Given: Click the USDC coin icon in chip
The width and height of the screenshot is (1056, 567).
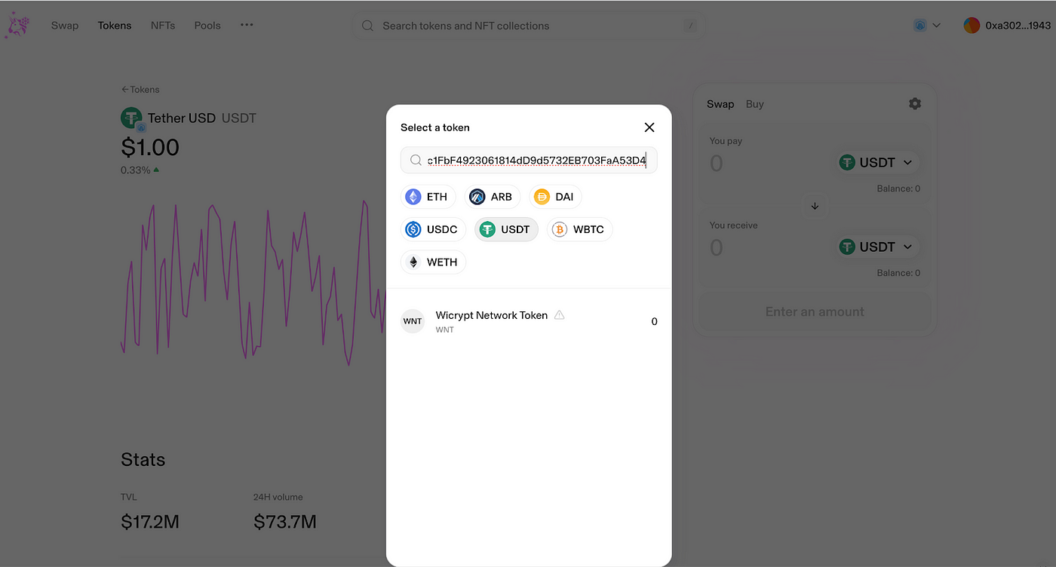Looking at the screenshot, I should pos(413,229).
